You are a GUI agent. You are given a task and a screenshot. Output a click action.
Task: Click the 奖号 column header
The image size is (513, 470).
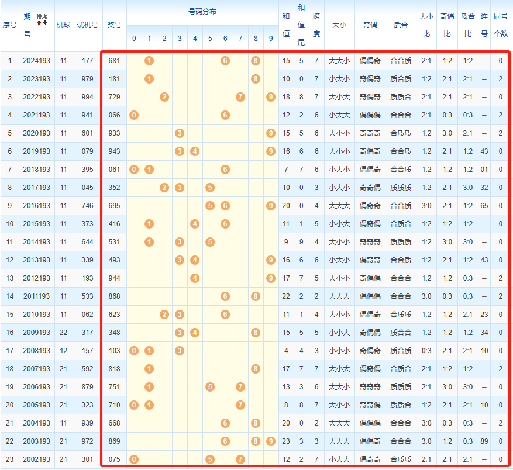114,25
